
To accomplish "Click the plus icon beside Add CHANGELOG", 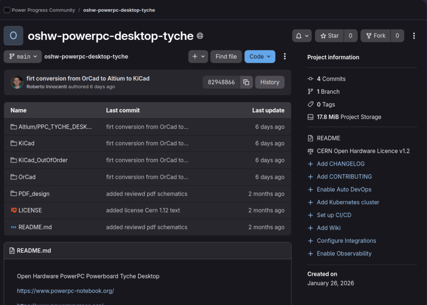I will [310, 164].
